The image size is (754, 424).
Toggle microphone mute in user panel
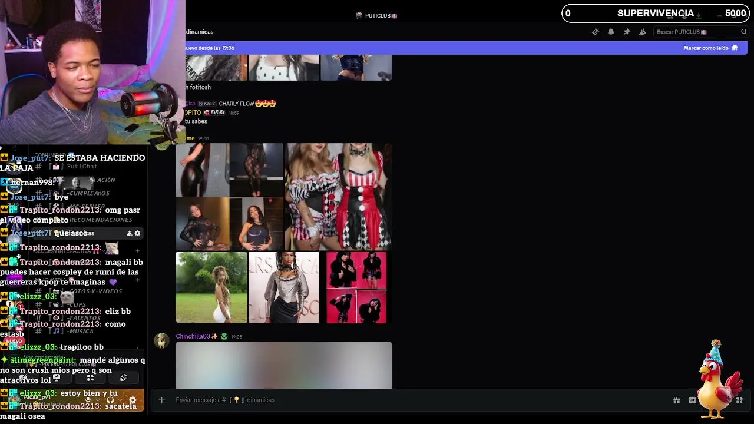[88, 400]
